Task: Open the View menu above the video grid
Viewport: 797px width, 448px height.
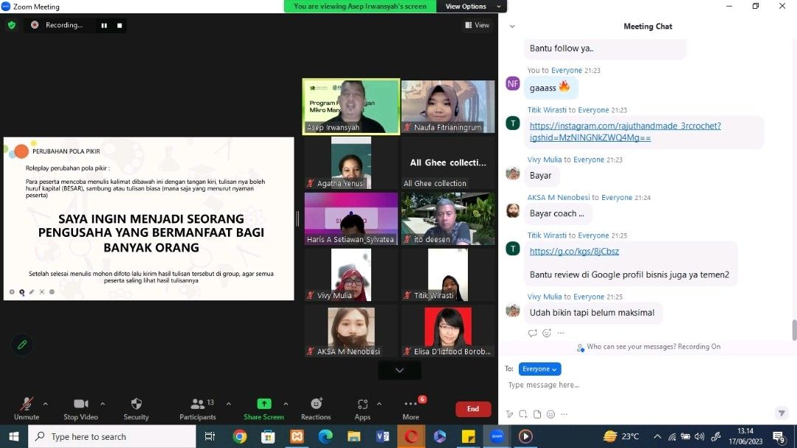Action: pyautogui.click(x=477, y=24)
